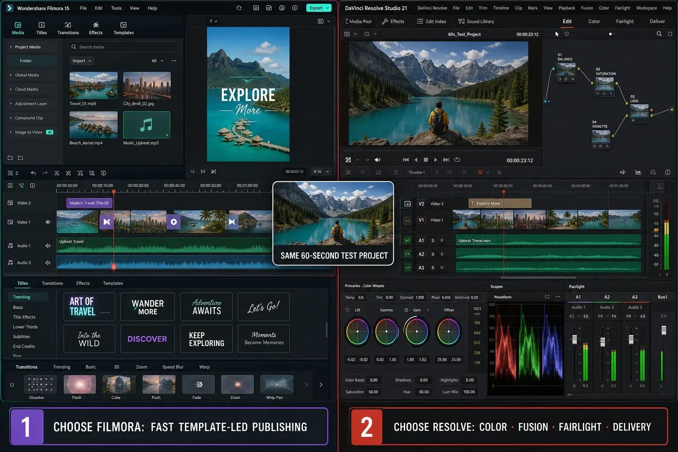Click the Gain color wheel
Screen dimensions: 678x452
point(416,331)
